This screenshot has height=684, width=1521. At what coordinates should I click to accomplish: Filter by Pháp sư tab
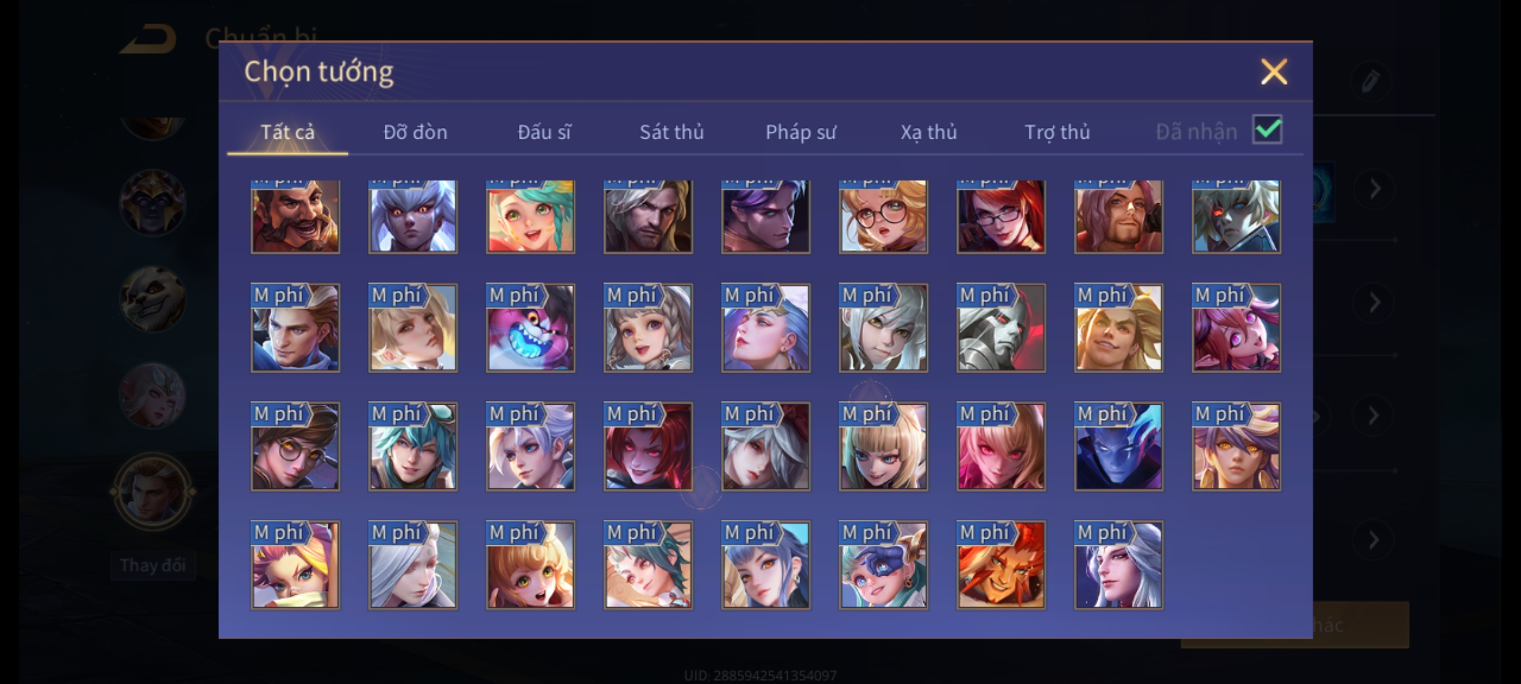(x=800, y=132)
